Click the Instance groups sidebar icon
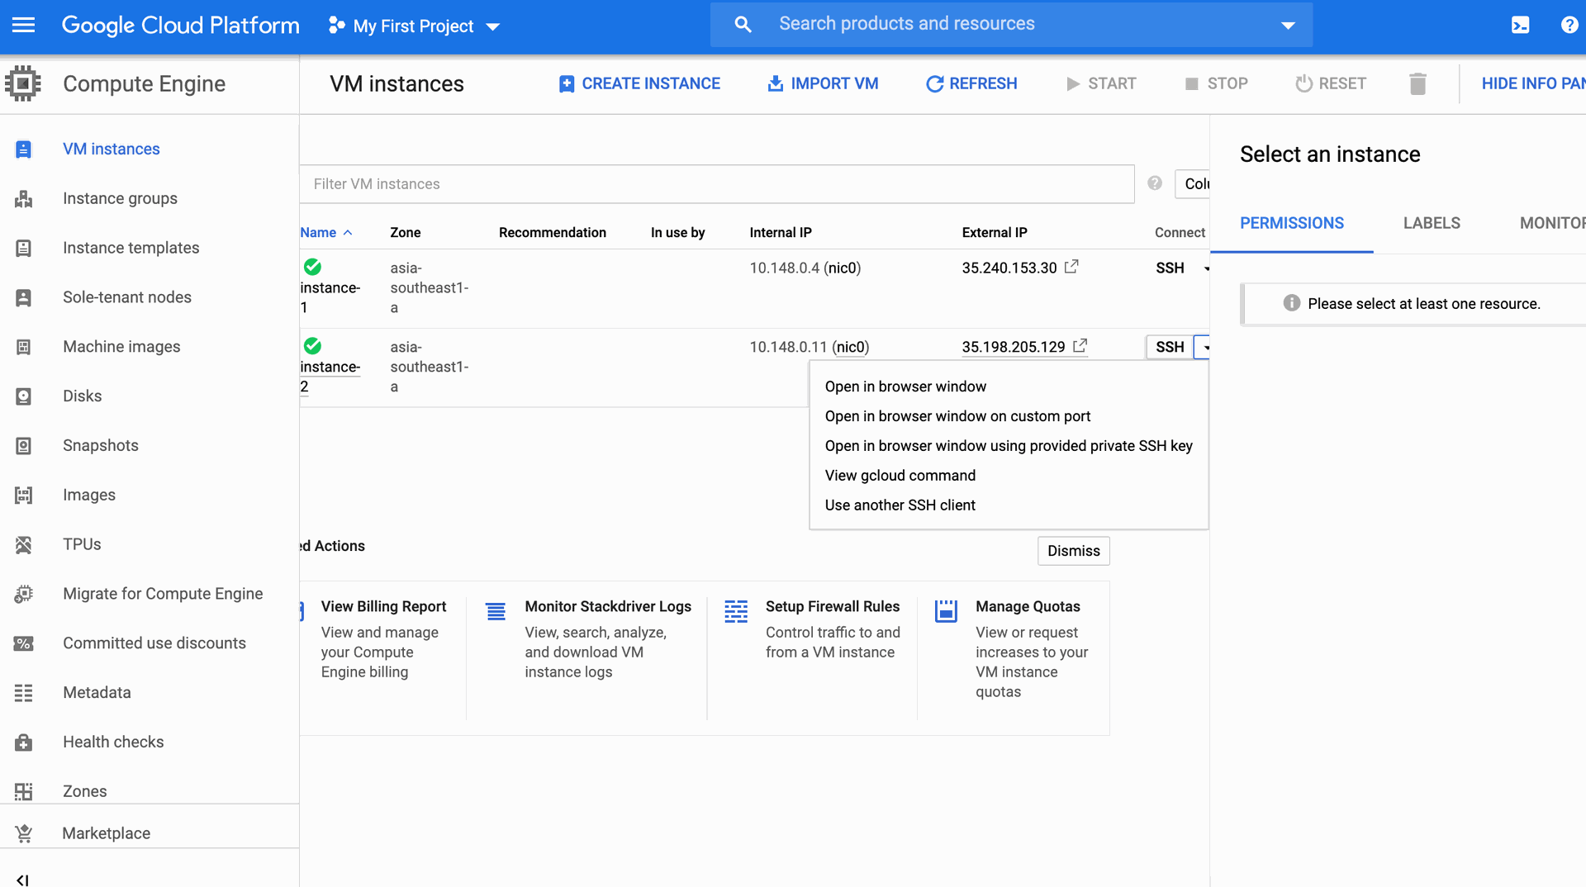This screenshot has height=887, width=1586. tap(24, 199)
